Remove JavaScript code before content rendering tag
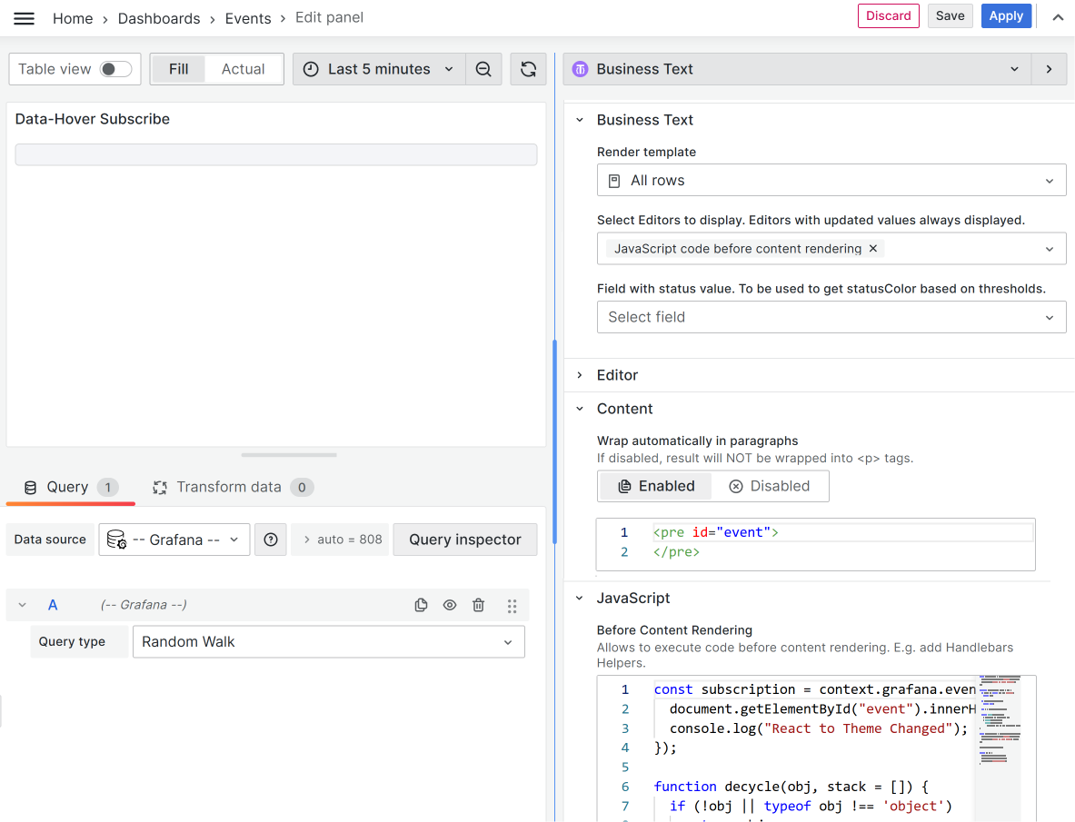This screenshot has width=1075, height=822. pyautogui.click(x=873, y=249)
